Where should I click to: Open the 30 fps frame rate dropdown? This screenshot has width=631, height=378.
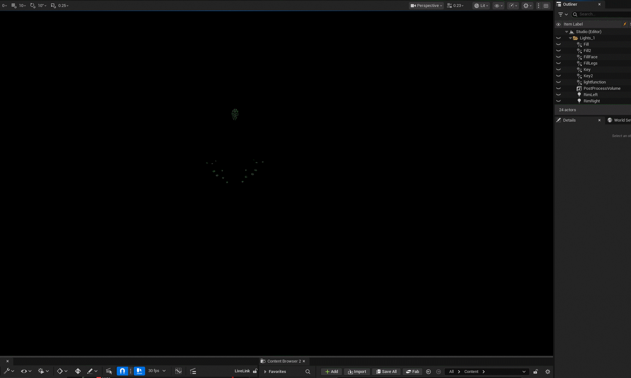[157, 371]
